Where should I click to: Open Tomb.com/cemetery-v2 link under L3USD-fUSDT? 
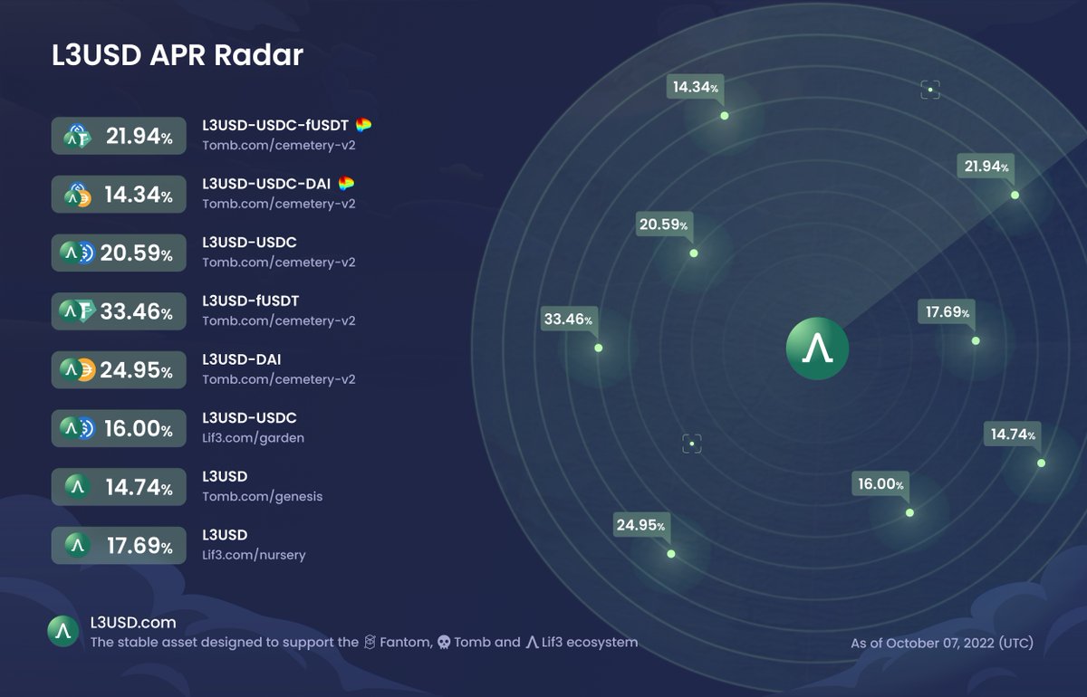click(x=279, y=320)
